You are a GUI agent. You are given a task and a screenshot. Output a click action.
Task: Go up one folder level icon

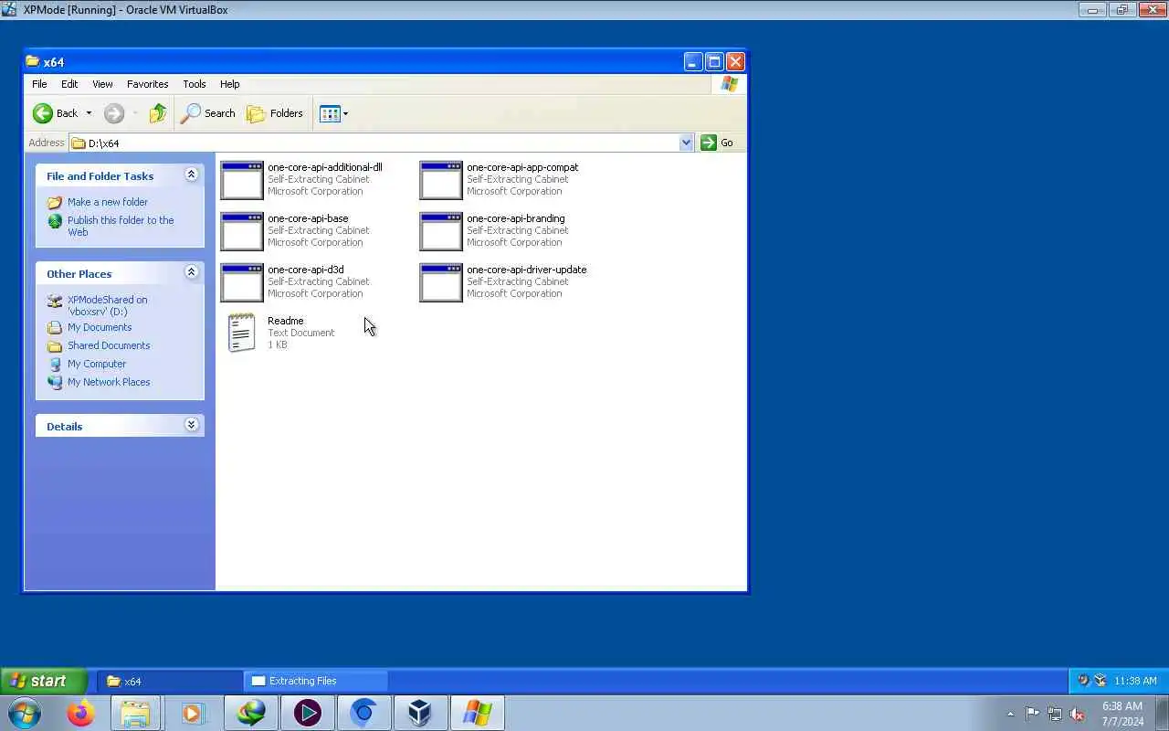tap(158, 113)
